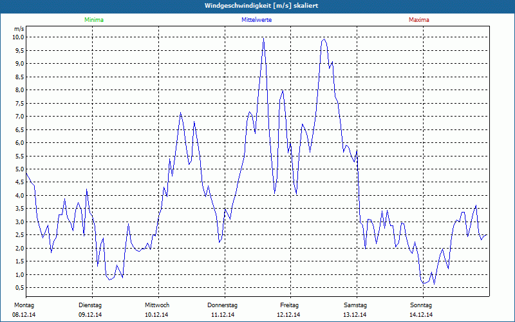
Task: Click the 2,0 y-axis value
Action: click(20, 249)
